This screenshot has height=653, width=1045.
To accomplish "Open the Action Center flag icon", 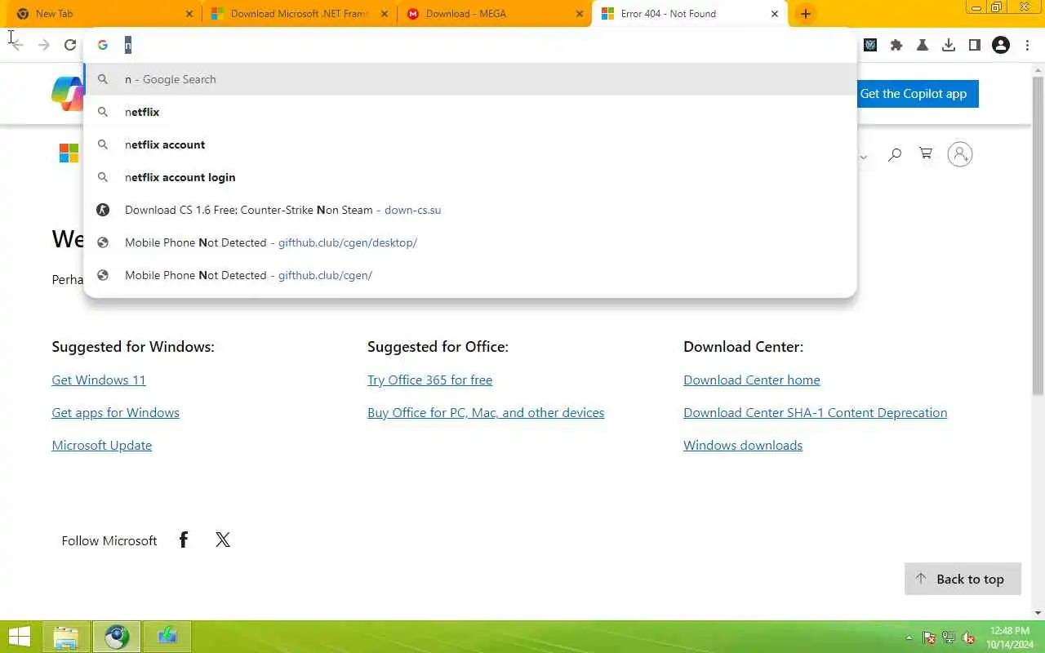I will pyautogui.click(x=929, y=637).
